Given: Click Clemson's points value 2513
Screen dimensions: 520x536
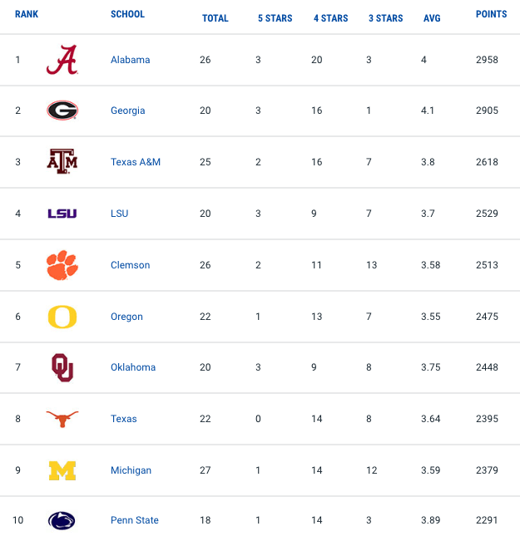Looking at the screenshot, I should (487, 265).
